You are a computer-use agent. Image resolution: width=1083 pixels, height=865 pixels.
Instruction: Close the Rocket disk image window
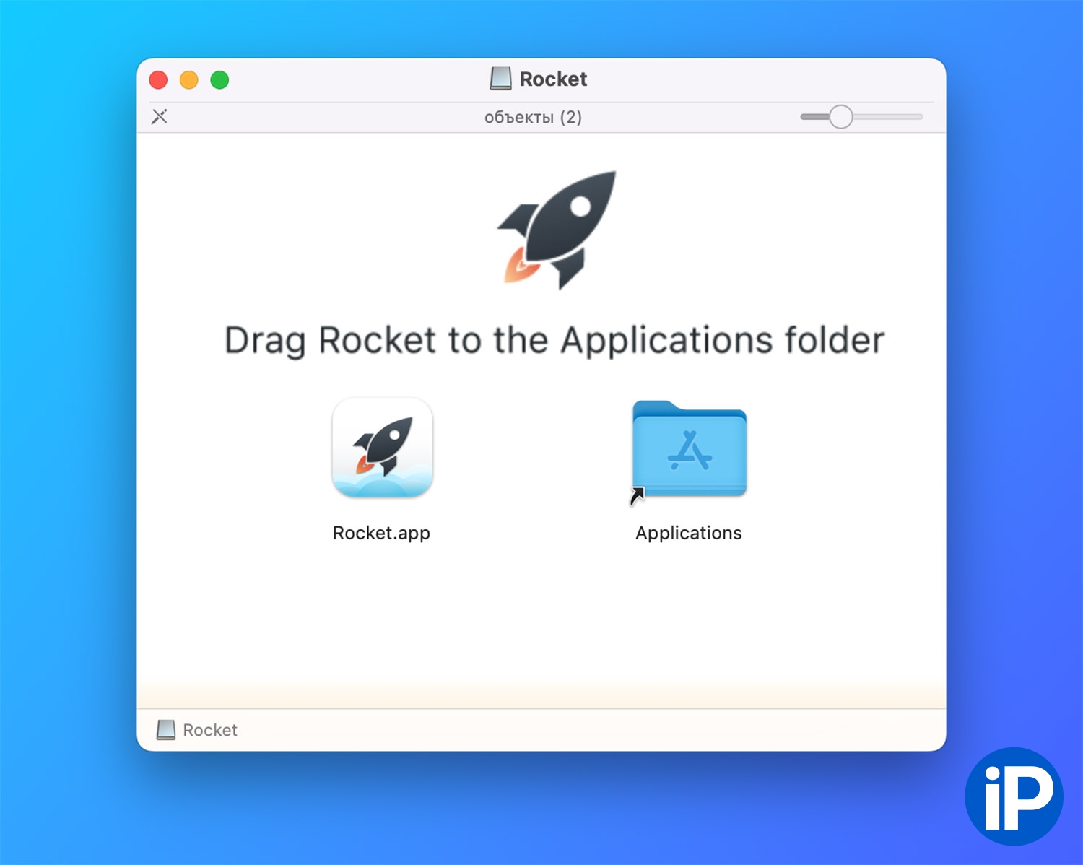tap(158, 79)
